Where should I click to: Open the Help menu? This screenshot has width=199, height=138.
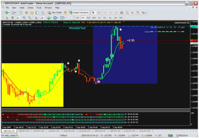click(57, 8)
